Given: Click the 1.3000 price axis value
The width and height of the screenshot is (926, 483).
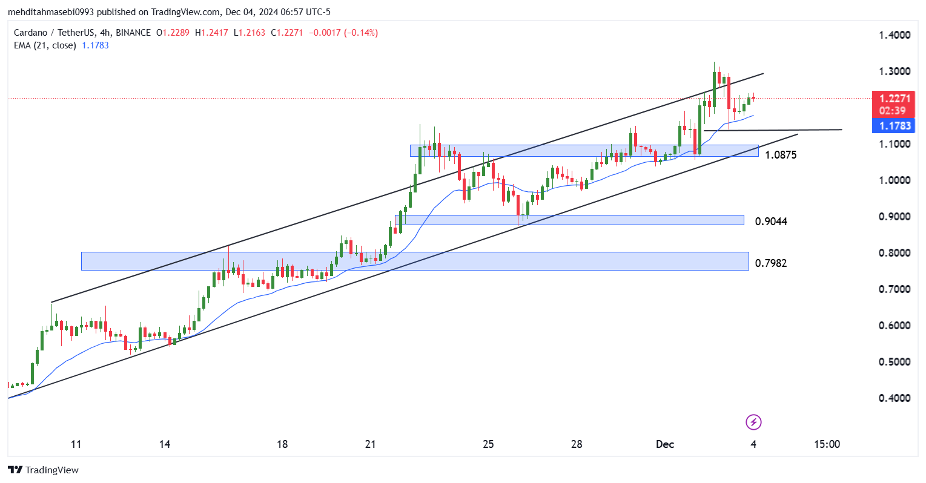Looking at the screenshot, I should pyautogui.click(x=895, y=71).
